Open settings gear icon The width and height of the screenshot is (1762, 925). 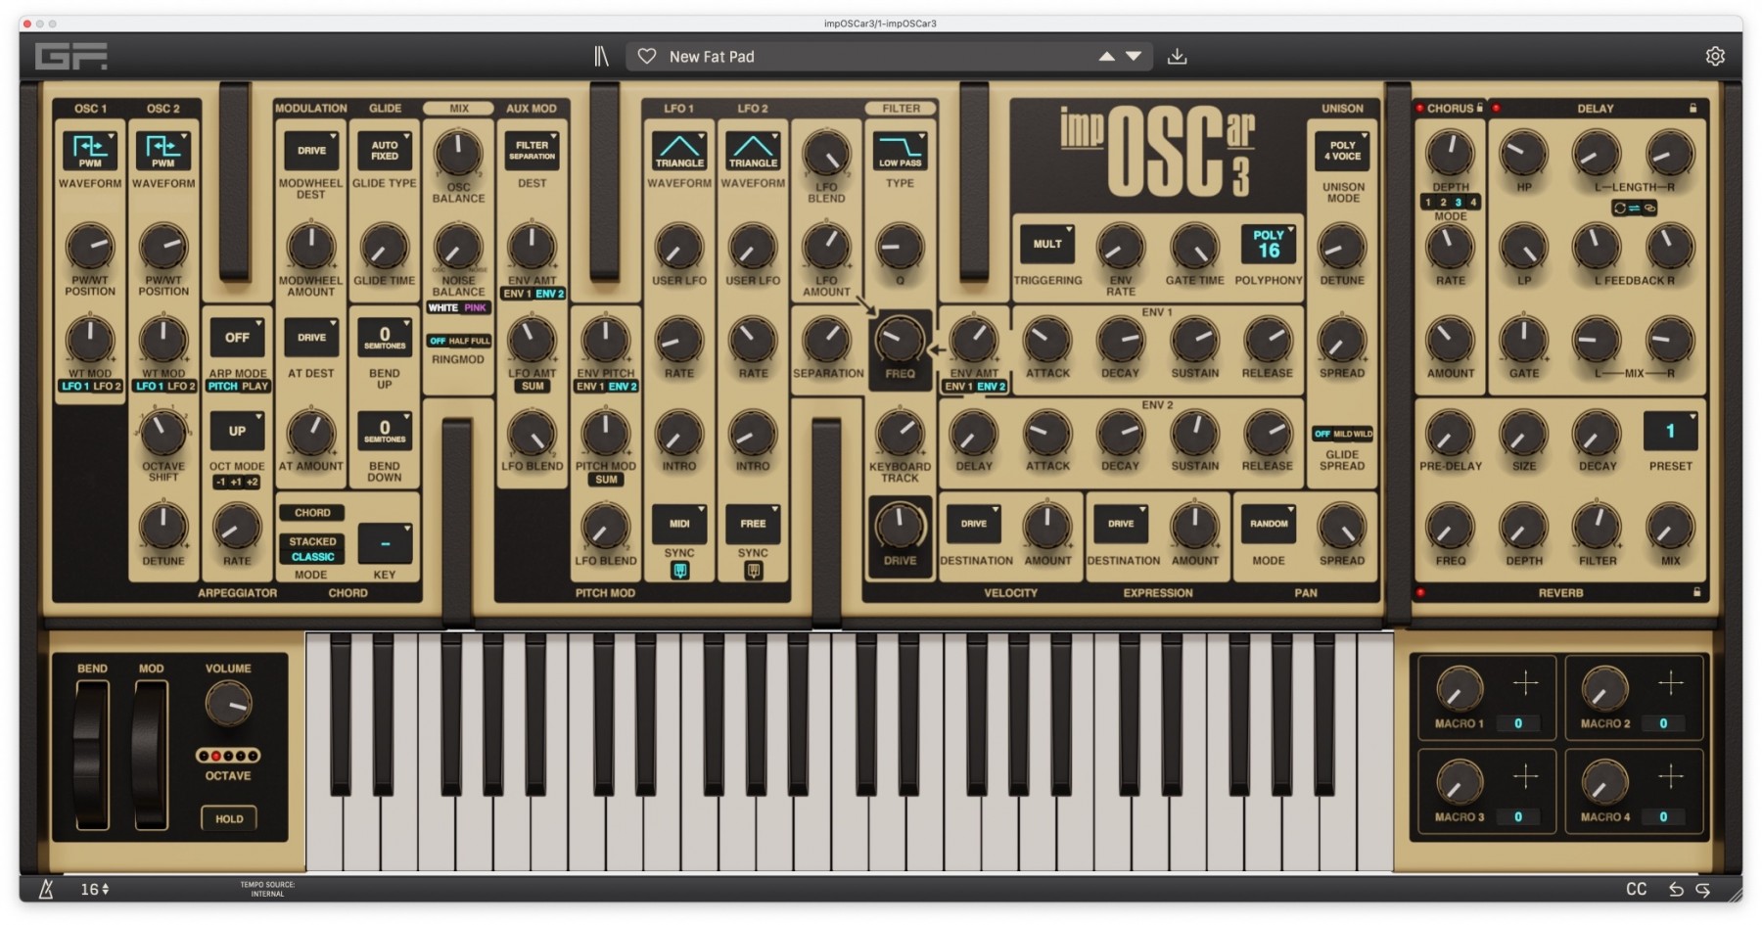(1715, 57)
